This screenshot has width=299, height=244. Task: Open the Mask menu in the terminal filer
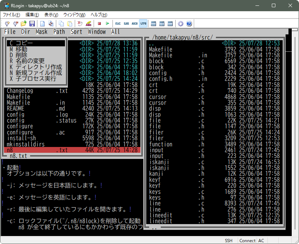[x=42, y=32]
